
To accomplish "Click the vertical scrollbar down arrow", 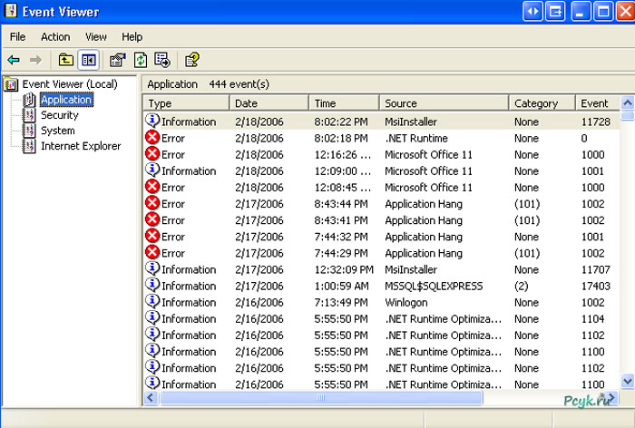I will pyautogui.click(x=628, y=381).
